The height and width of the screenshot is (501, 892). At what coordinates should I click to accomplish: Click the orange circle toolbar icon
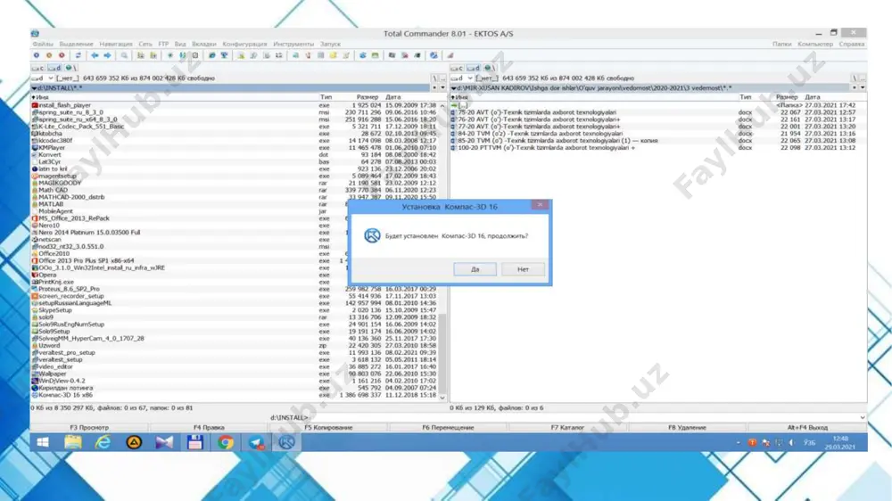click(49, 55)
